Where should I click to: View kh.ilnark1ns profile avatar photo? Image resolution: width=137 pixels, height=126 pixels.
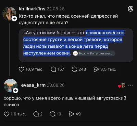point(9,14)
